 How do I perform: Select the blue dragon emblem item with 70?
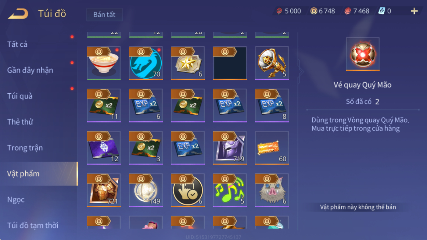[x=146, y=63]
